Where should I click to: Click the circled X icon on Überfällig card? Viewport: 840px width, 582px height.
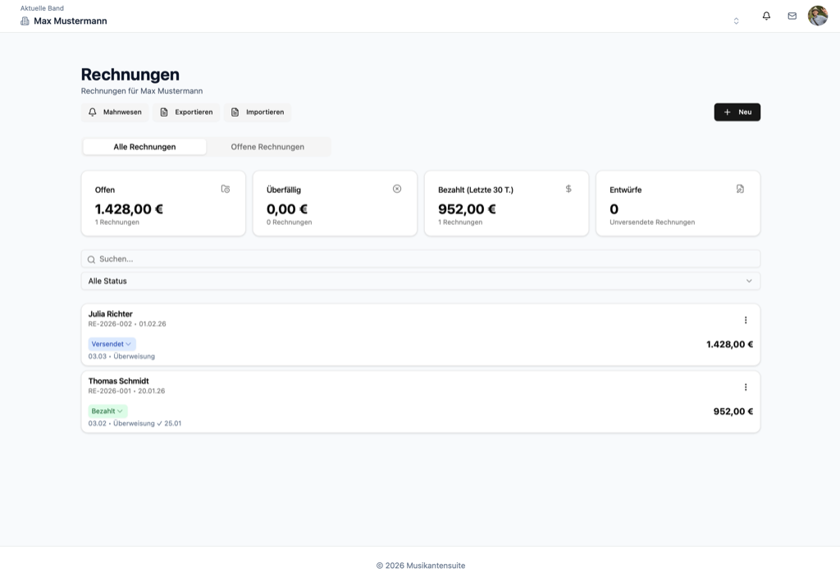pos(397,189)
